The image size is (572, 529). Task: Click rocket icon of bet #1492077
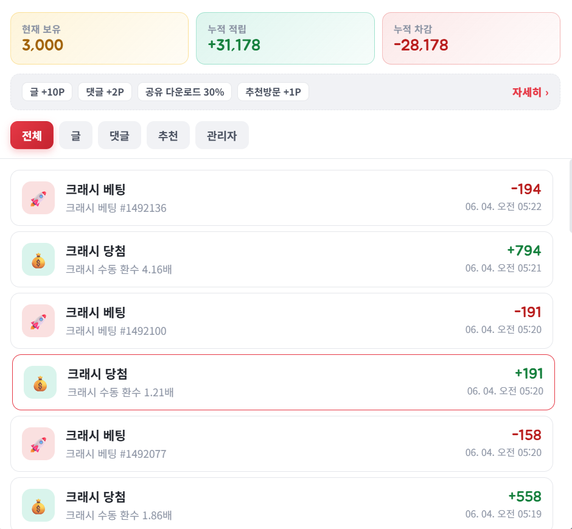[38, 444]
